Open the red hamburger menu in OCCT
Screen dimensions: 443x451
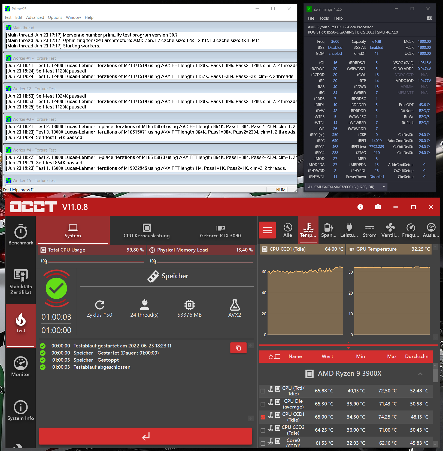[x=267, y=230]
